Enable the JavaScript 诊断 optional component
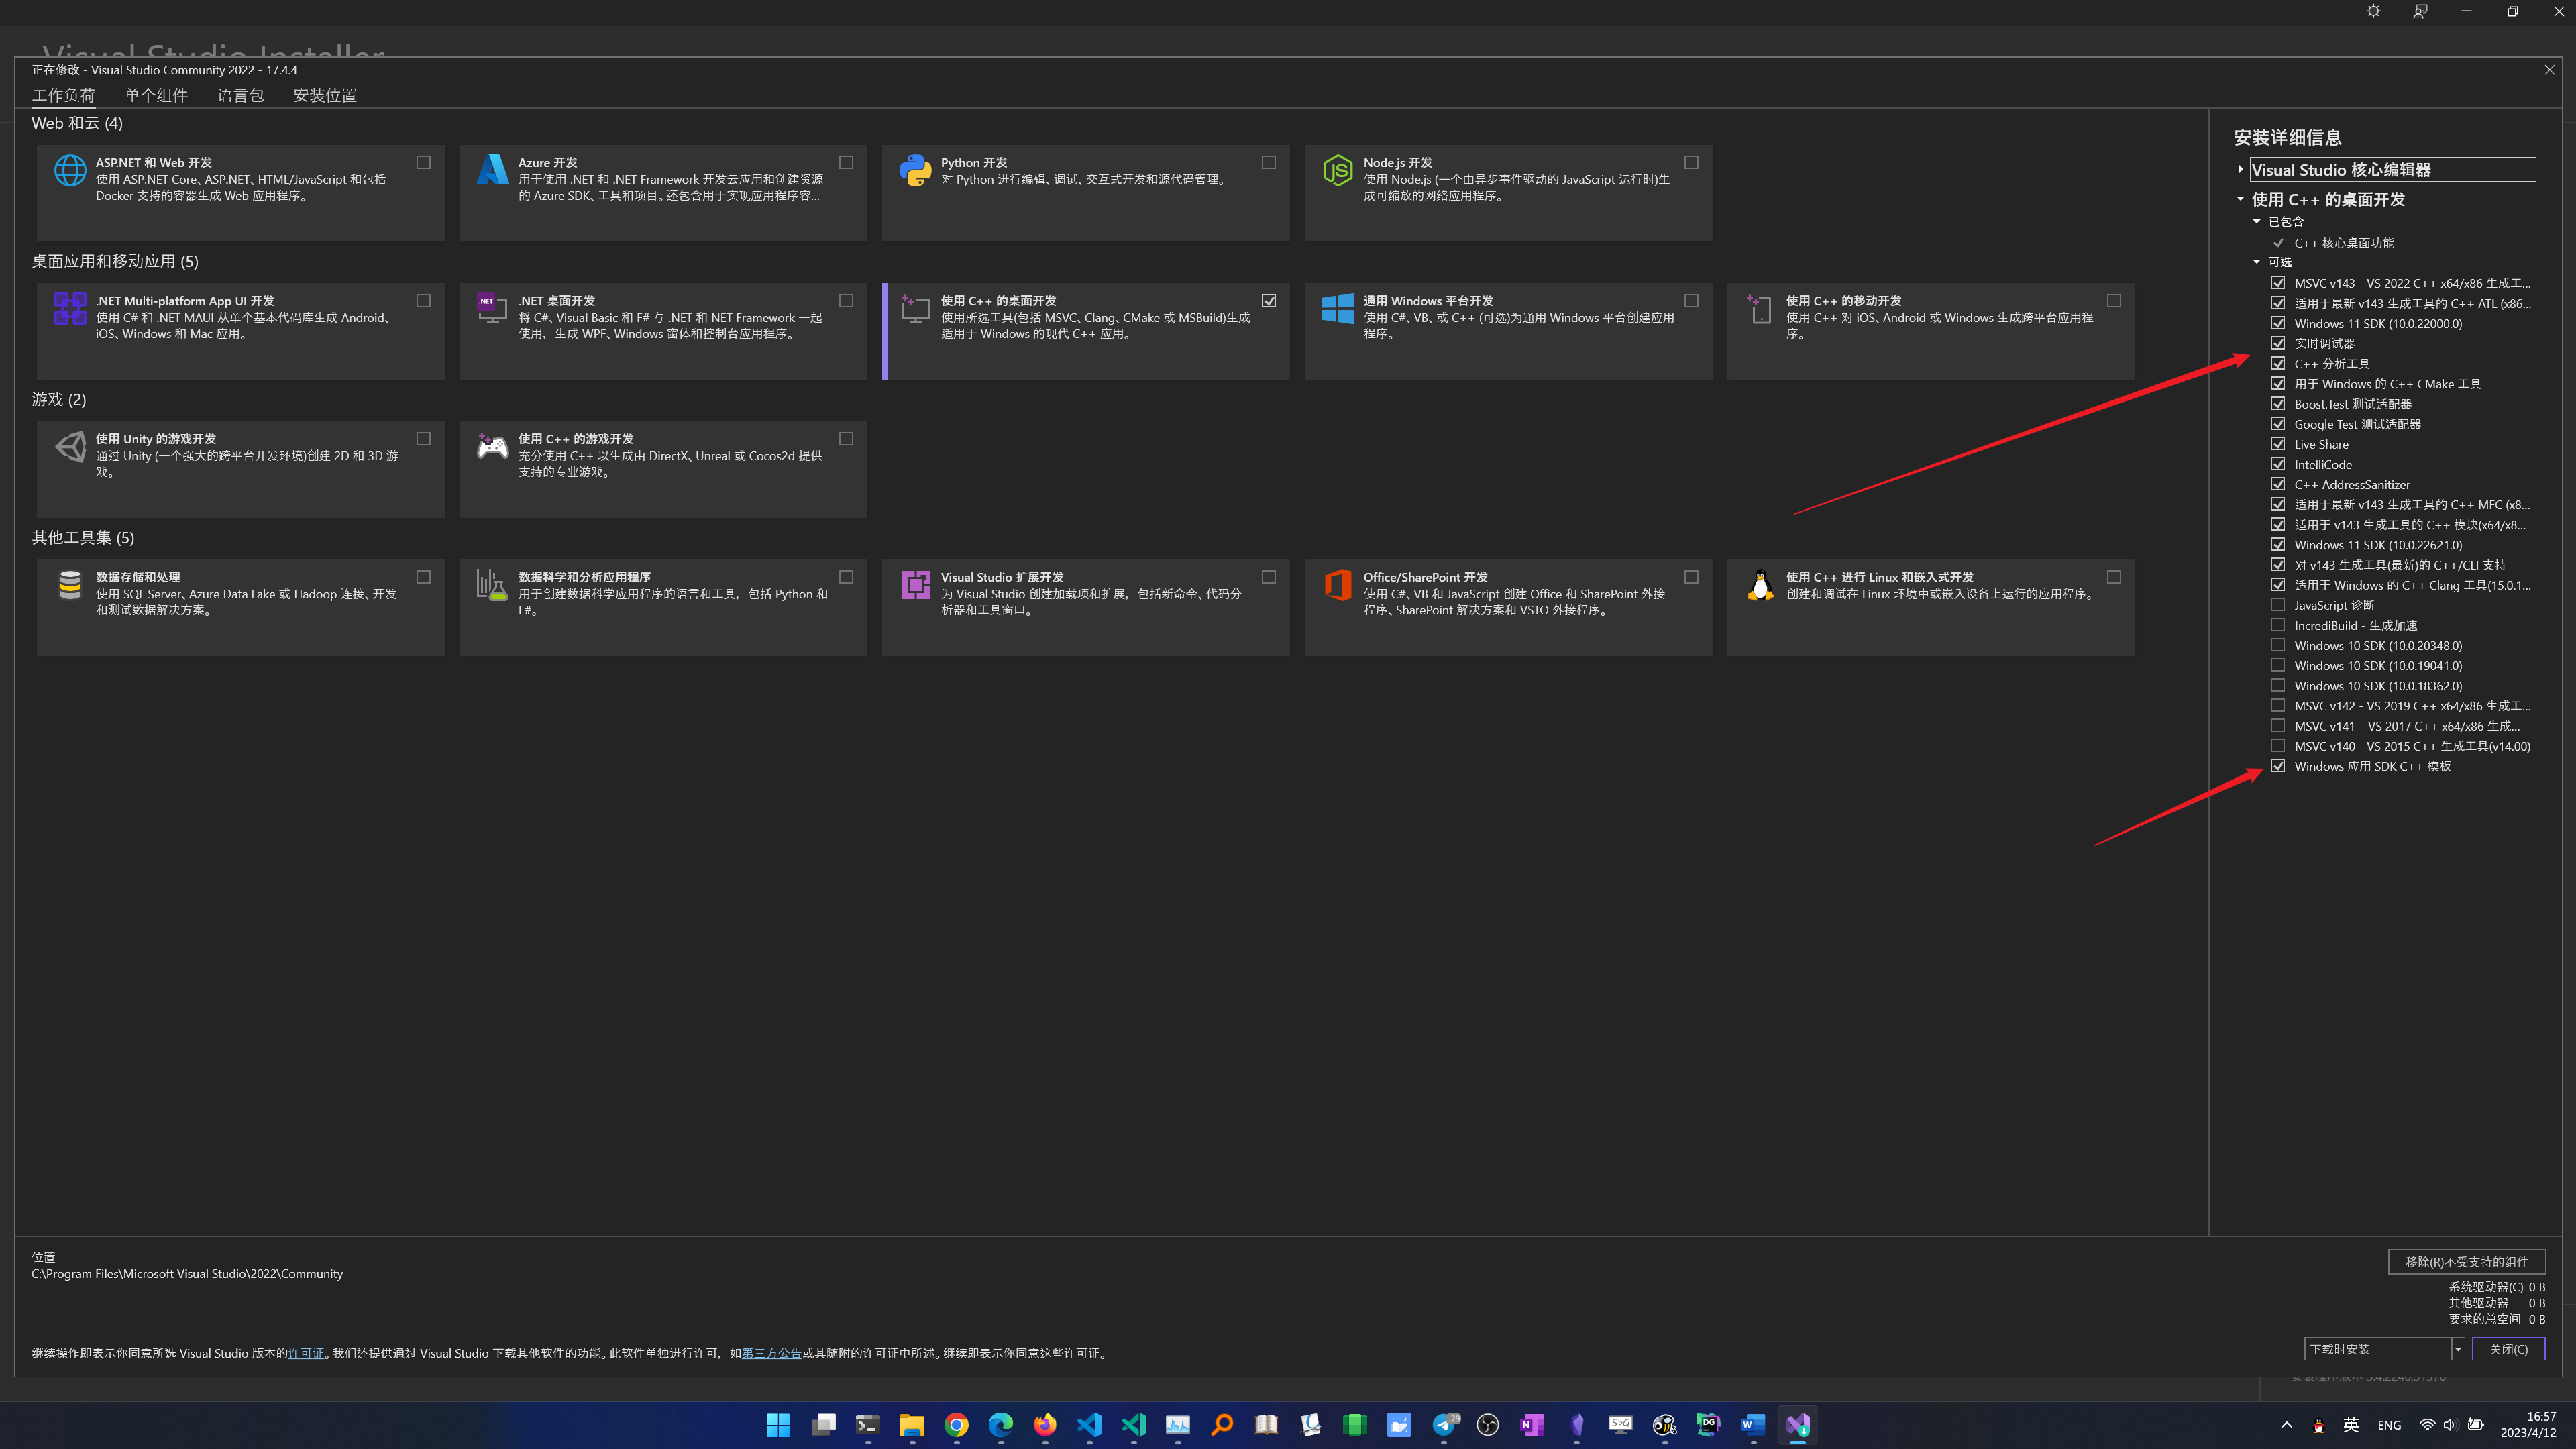2576x1449 pixels. click(2278, 605)
